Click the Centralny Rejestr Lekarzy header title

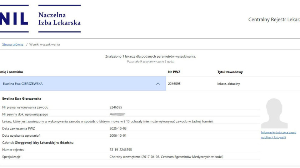(274, 20)
